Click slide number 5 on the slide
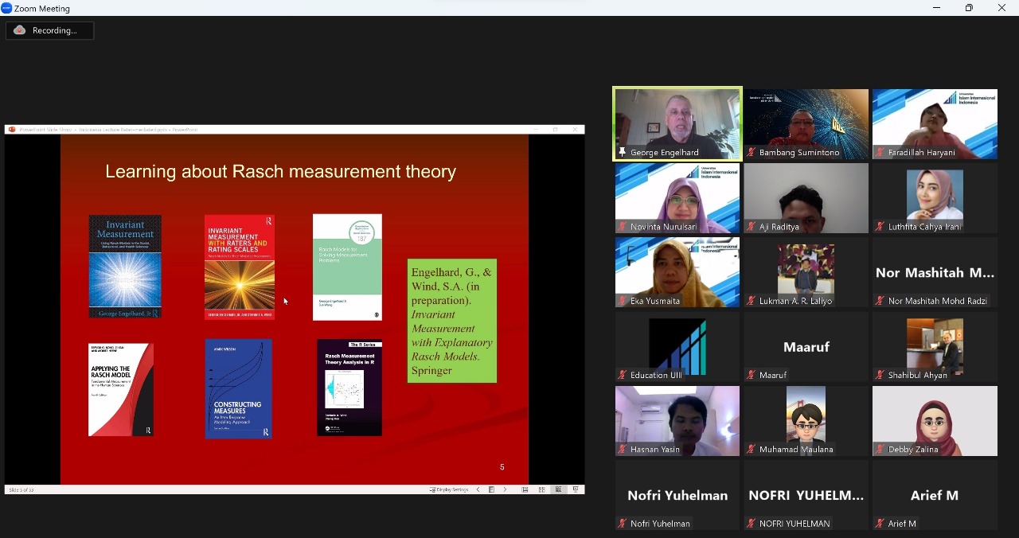The height and width of the screenshot is (538, 1019). [502, 467]
